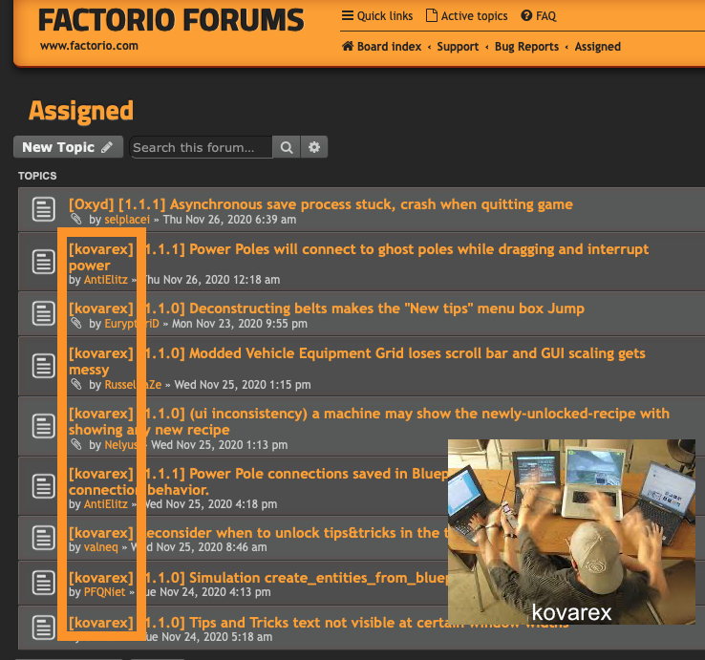Screen dimensions: 705x660
Task: Click date Thu Nov 26, 2020 6:39 am
Action: (x=229, y=220)
